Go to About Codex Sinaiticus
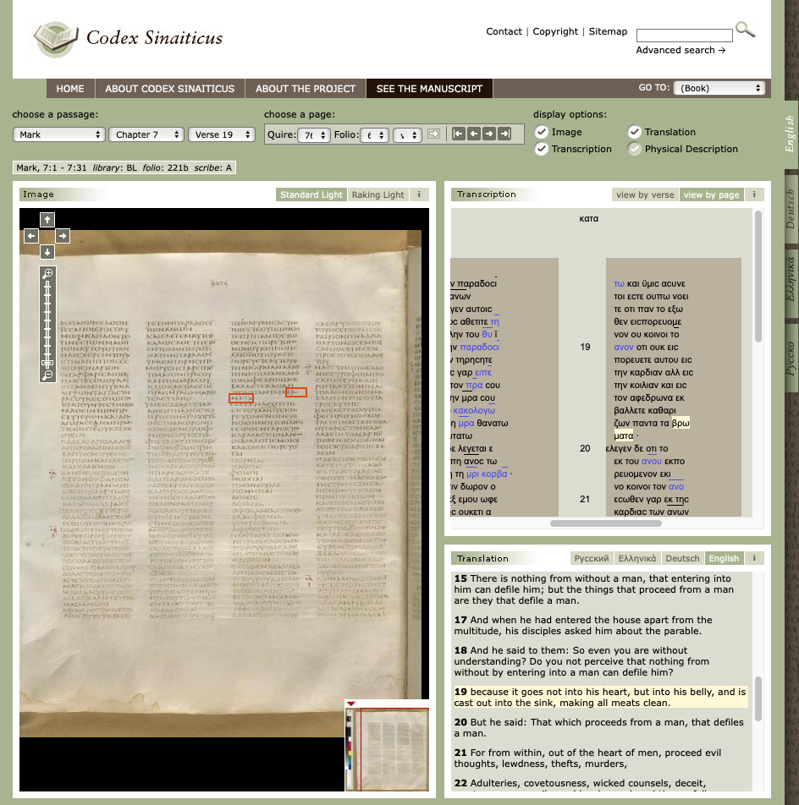Viewport: 799px width, 805px height. pos(170,89)
